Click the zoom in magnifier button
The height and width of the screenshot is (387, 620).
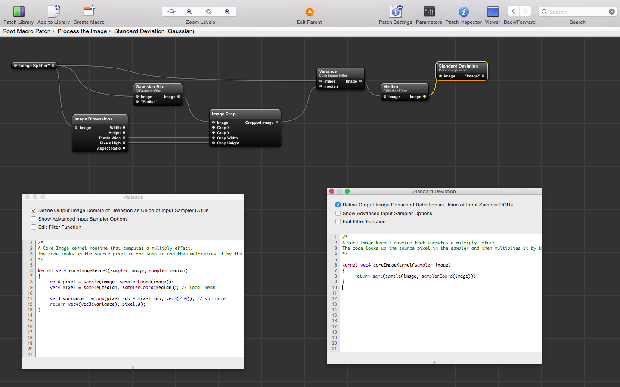click(x=227, y=12)
